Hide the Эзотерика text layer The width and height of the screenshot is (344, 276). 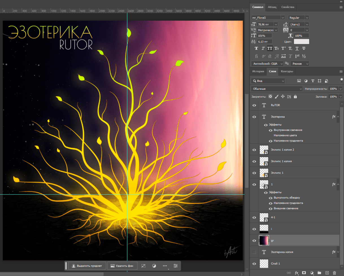(x=254, y=117)
